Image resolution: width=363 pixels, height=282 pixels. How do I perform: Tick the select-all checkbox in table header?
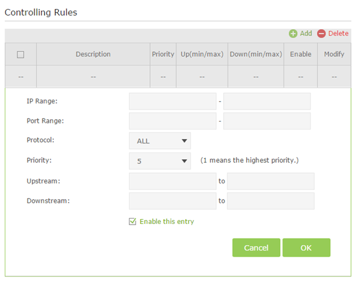point(21,54)
